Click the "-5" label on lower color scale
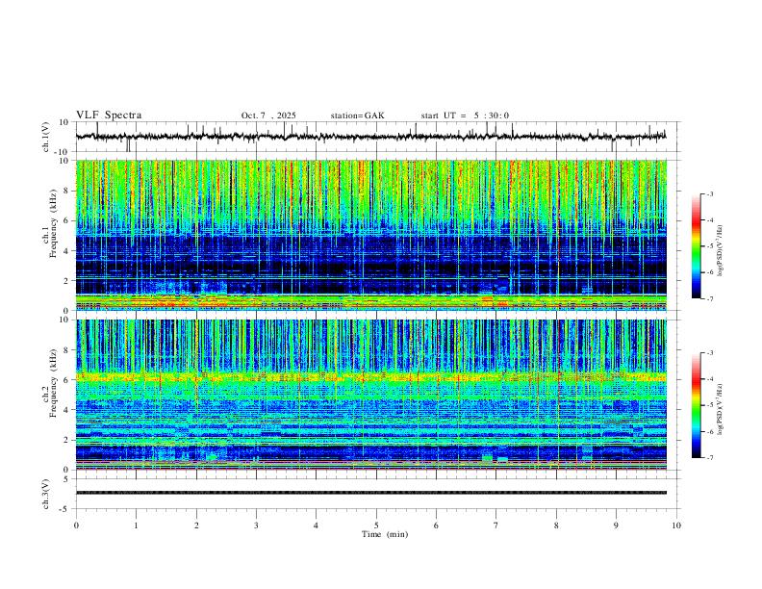 click(709, 405)
